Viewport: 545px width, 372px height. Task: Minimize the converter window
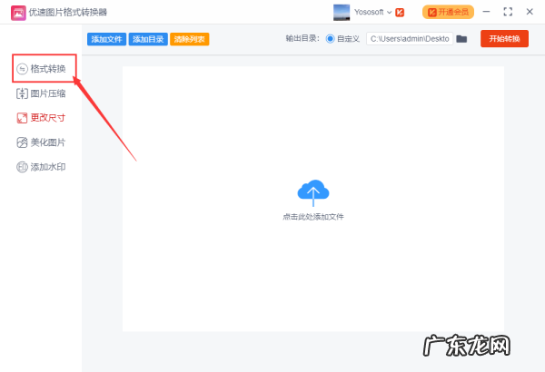tap(486, 12)
